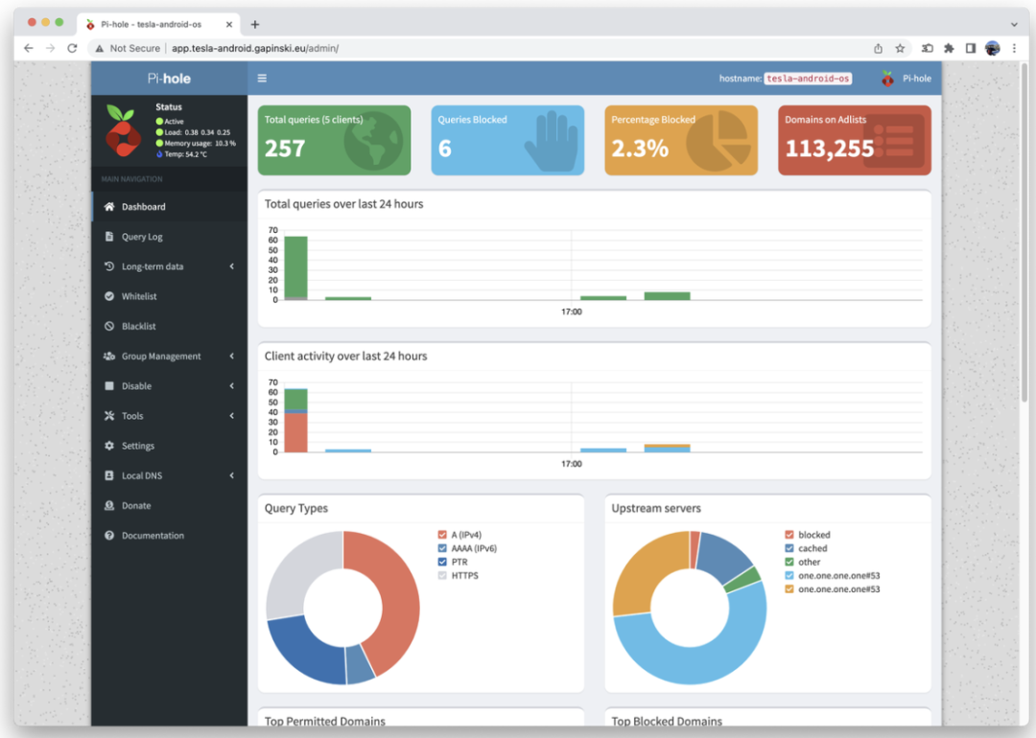Click the Blacklist ban icon
Screen dimensions: 1036x738
[x=109, y=326]
